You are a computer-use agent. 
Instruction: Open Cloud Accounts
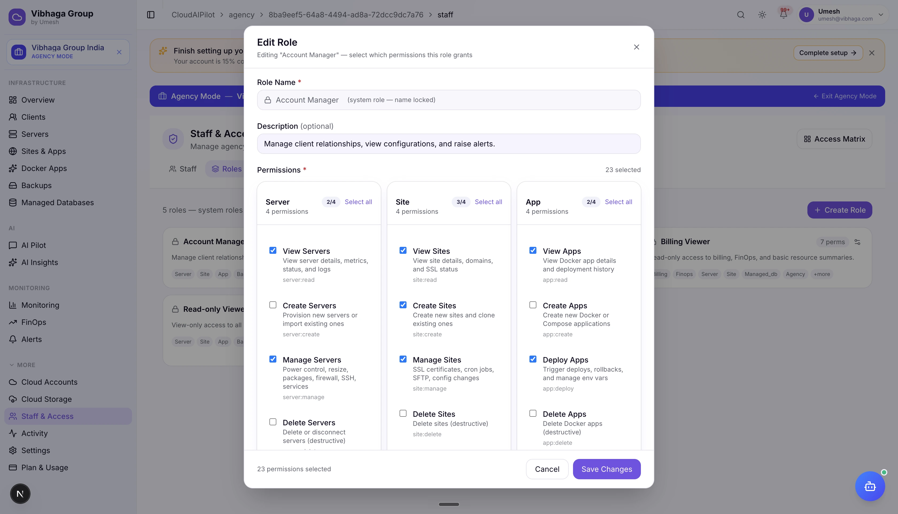[68, 382]
